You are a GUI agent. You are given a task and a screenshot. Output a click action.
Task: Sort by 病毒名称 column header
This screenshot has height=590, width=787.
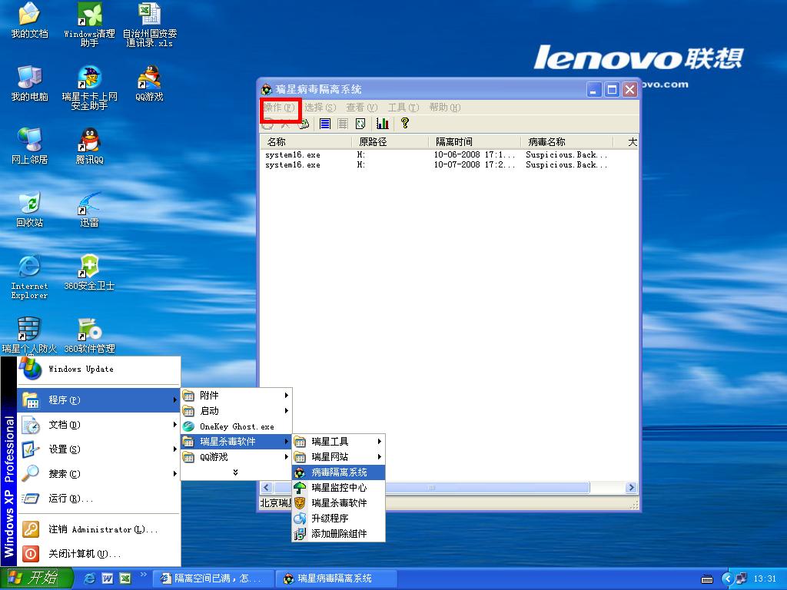tap(567, 142)
